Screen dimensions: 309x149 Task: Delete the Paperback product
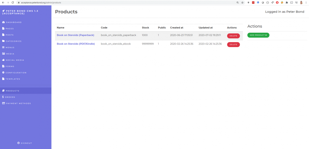pos(233,36)
